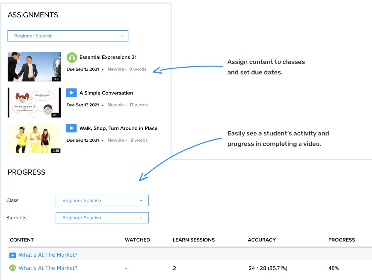Open the thumbnail of two men shaking hands
Viewport: 372px width, 280px height.
click(34, 67)
